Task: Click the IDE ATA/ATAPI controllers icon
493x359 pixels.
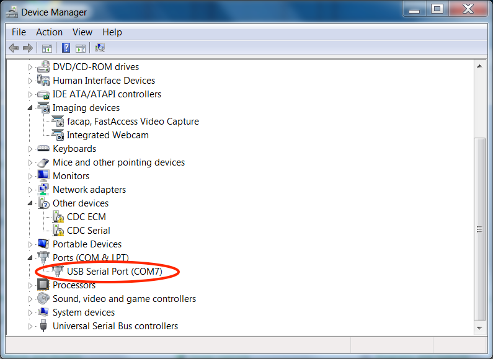Action: (x=43, y=94)
